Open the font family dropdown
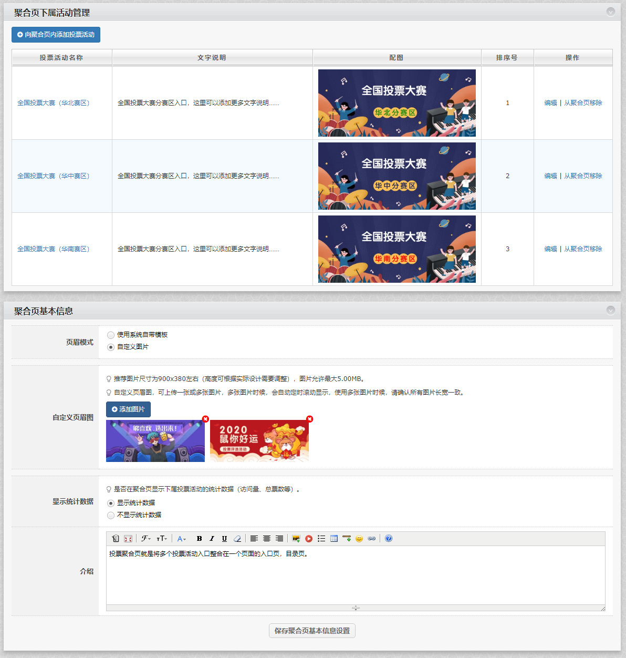Screen dimensions: 626x658 coord(146,539)
